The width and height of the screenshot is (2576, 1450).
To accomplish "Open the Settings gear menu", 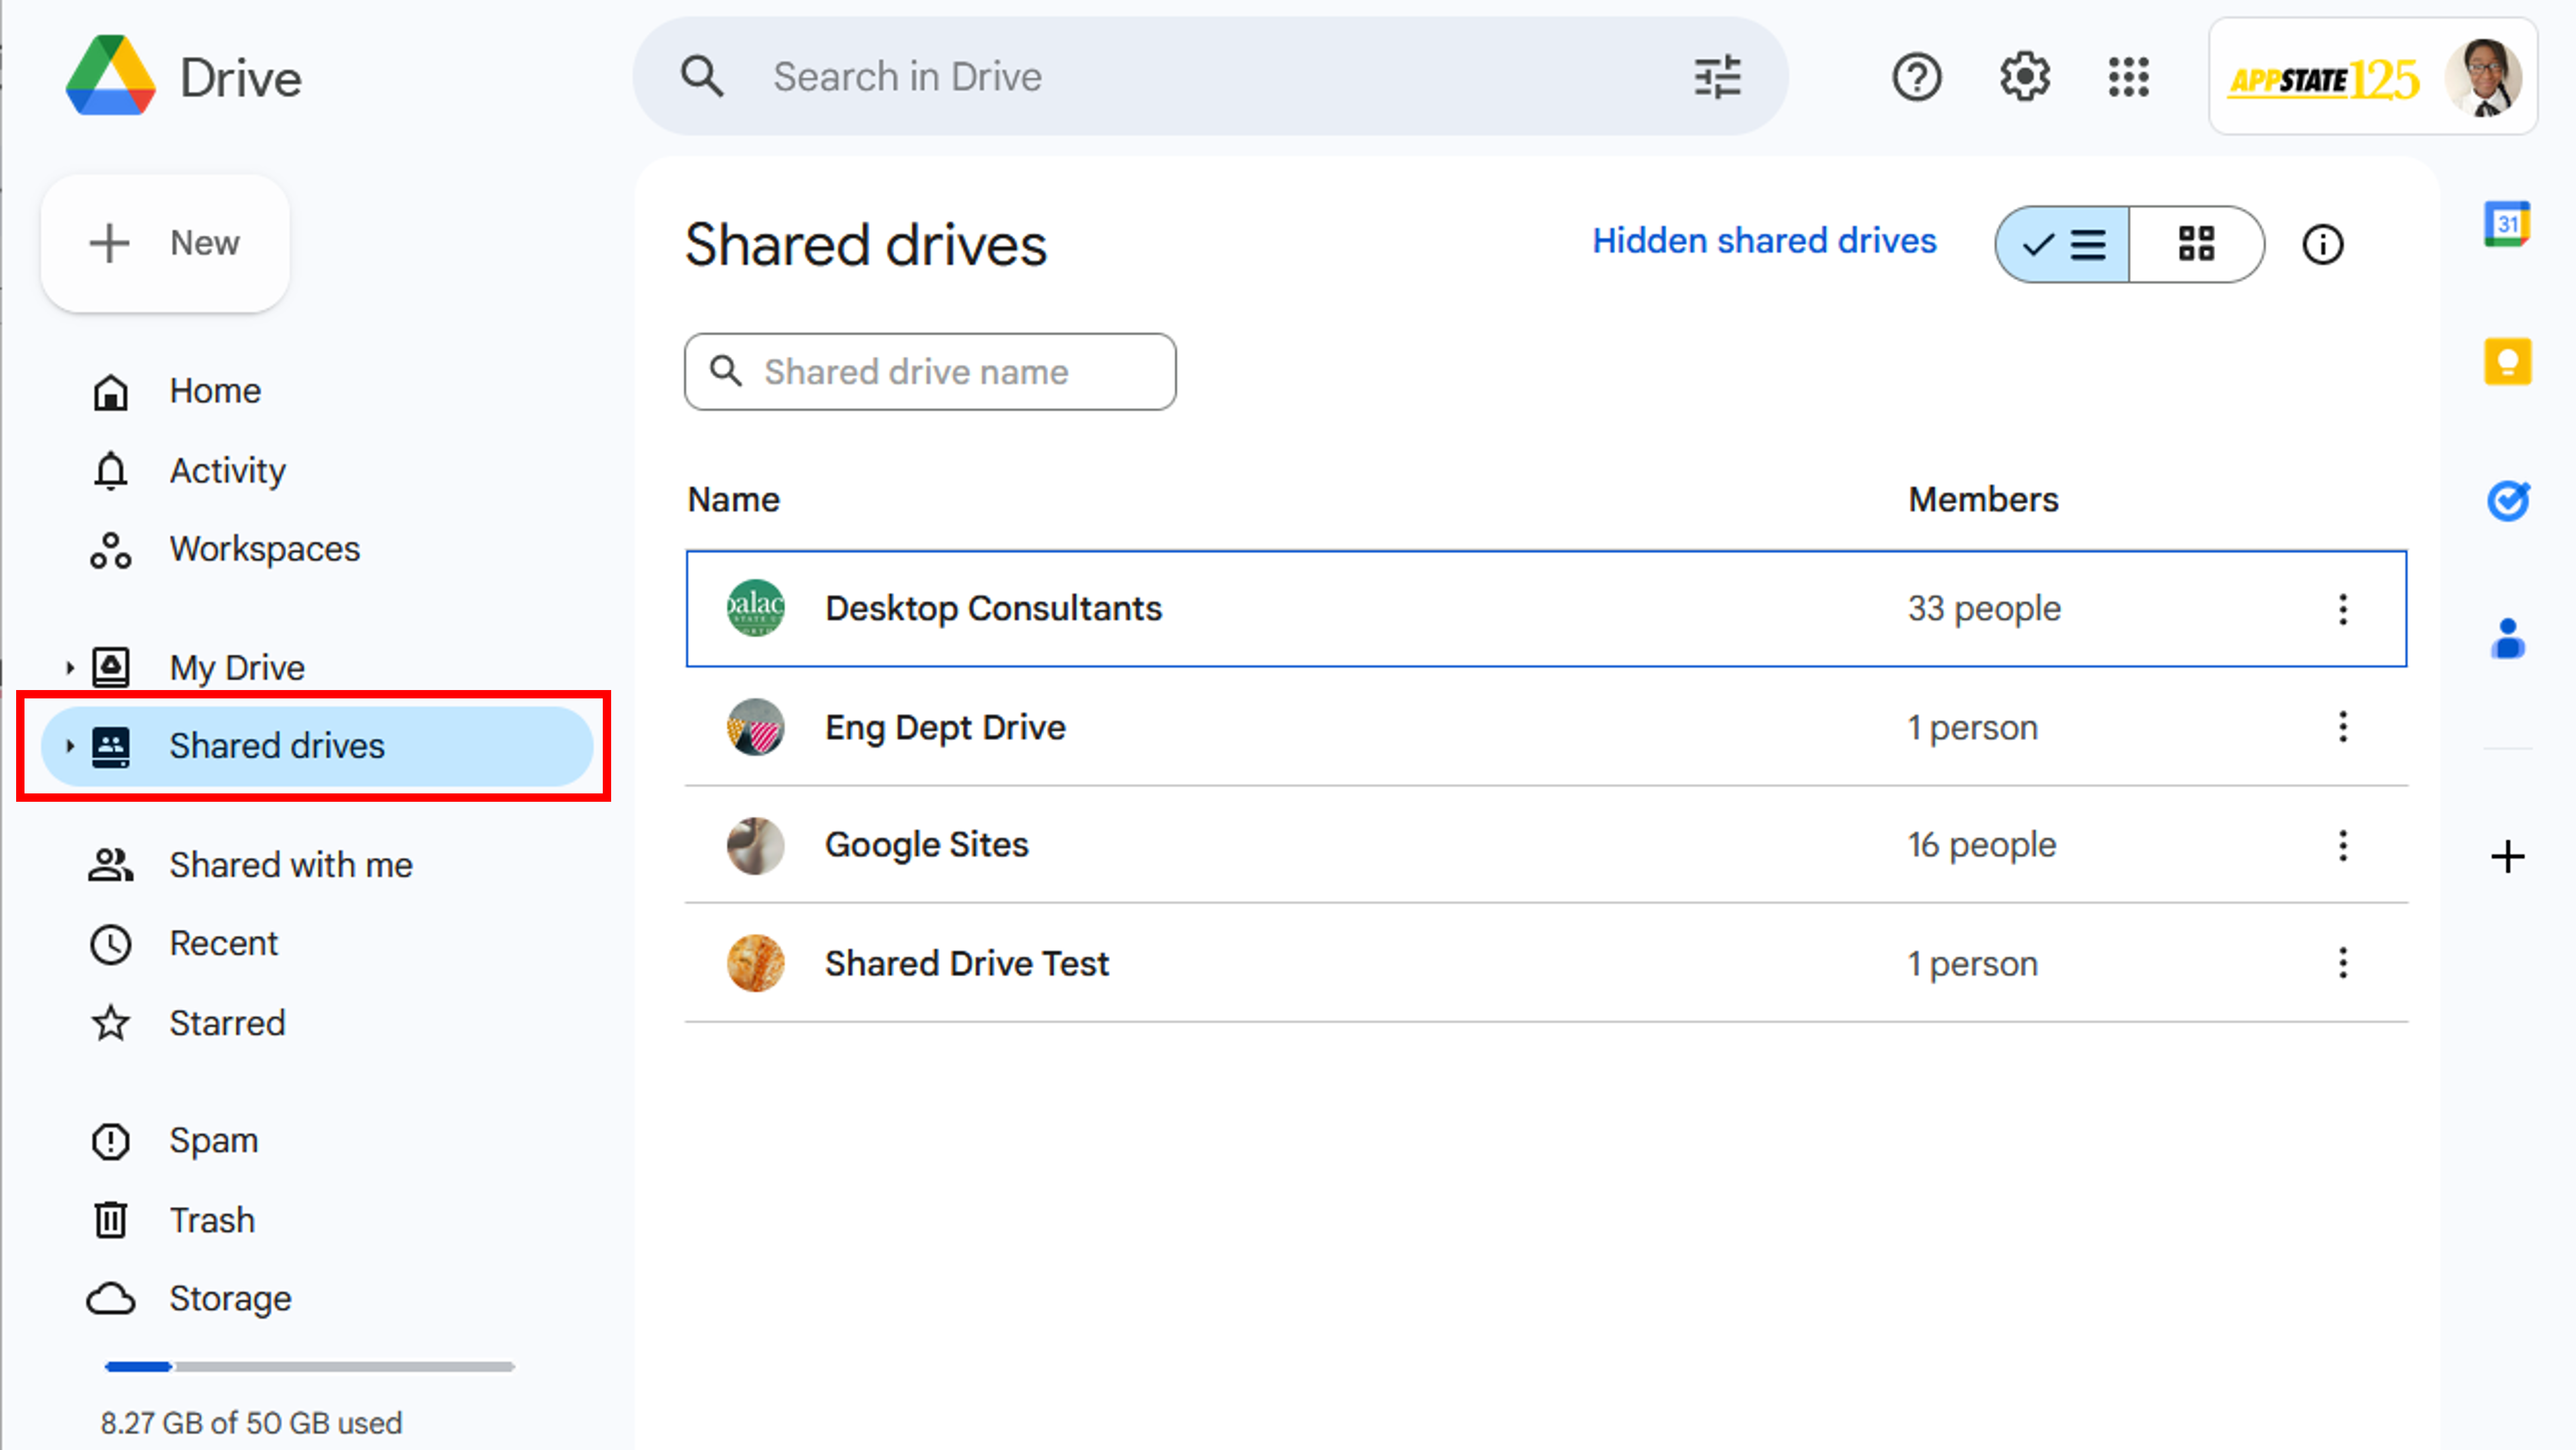I will 2025,77.
